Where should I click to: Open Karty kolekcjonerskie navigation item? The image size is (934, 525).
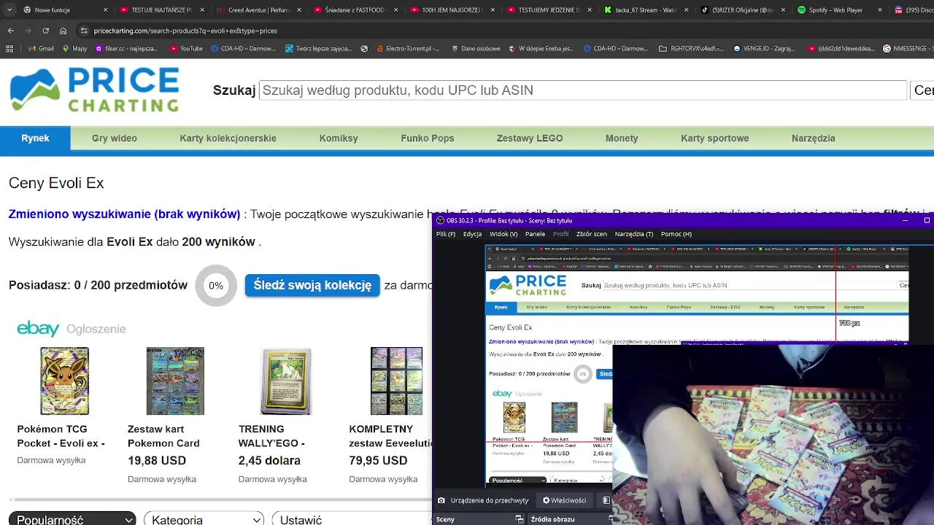228,138
